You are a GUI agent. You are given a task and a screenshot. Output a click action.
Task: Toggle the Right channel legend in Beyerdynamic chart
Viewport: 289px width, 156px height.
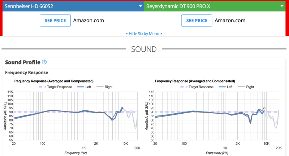pos(247,87)
